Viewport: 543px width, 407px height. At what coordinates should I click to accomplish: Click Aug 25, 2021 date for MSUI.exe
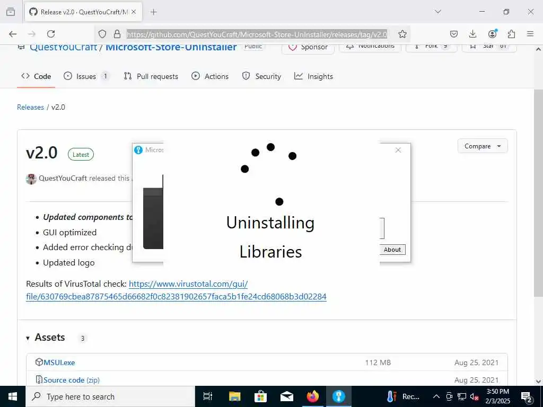coord(477,362)
